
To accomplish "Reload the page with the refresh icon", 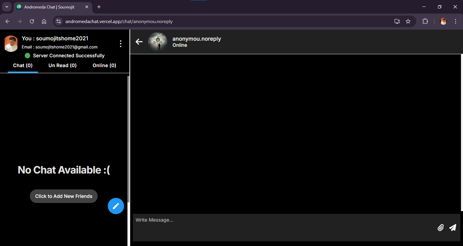I will click(x=32, y=21).
